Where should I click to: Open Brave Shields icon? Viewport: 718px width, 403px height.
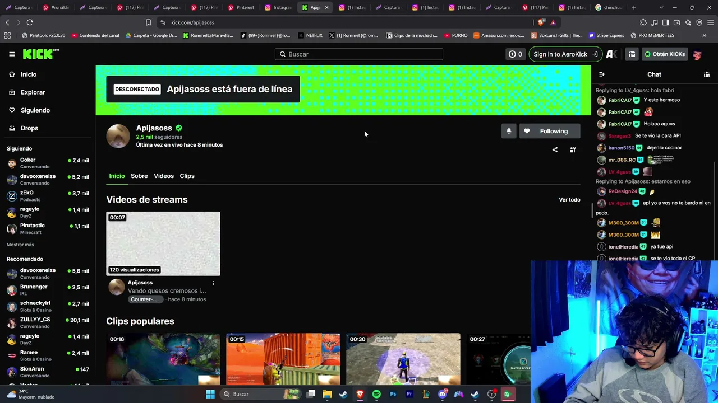pyautogui.click(x=541, y=22)
